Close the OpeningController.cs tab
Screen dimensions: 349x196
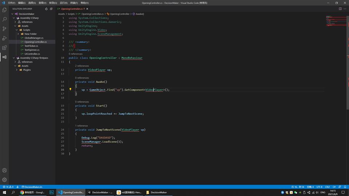(87, 9)
